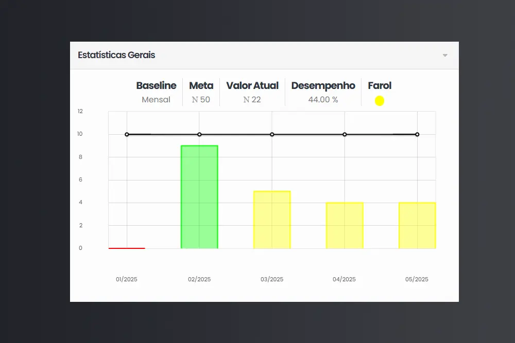Select the Valor Atual value 22
The width and height of the screenshot is (515, 343).
(x=252, y=100)
